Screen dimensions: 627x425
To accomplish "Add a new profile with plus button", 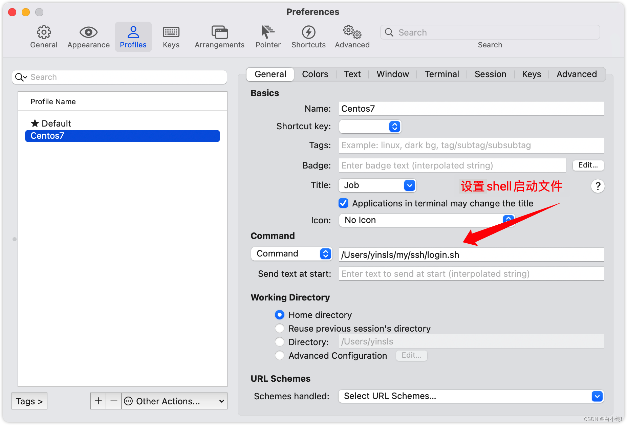I will (98, 401).
